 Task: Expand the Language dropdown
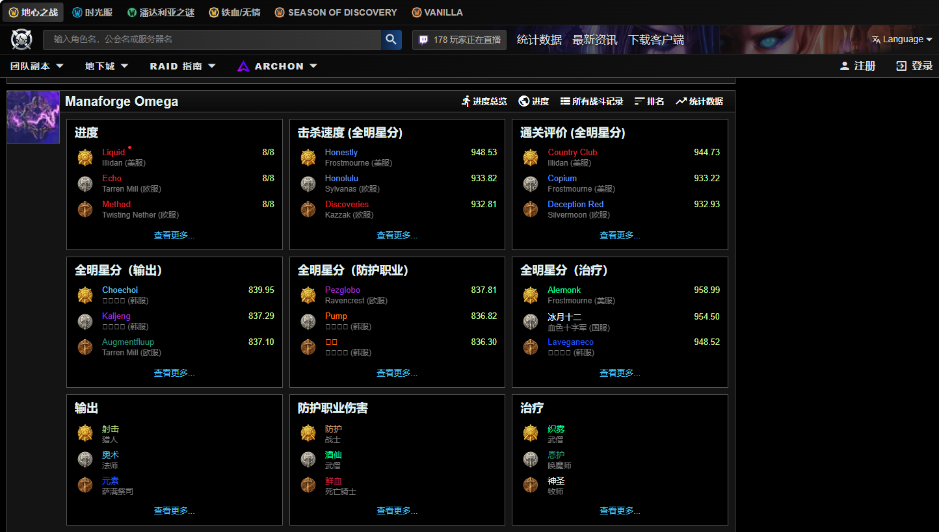tap(902, 40)
